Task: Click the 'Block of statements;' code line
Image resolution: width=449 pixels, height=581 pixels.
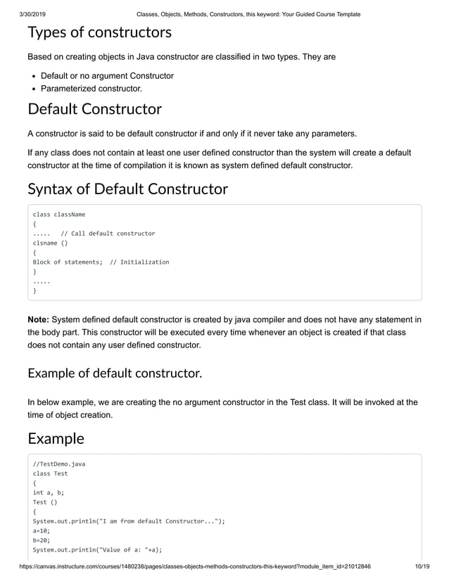Action: coord(68,262)
